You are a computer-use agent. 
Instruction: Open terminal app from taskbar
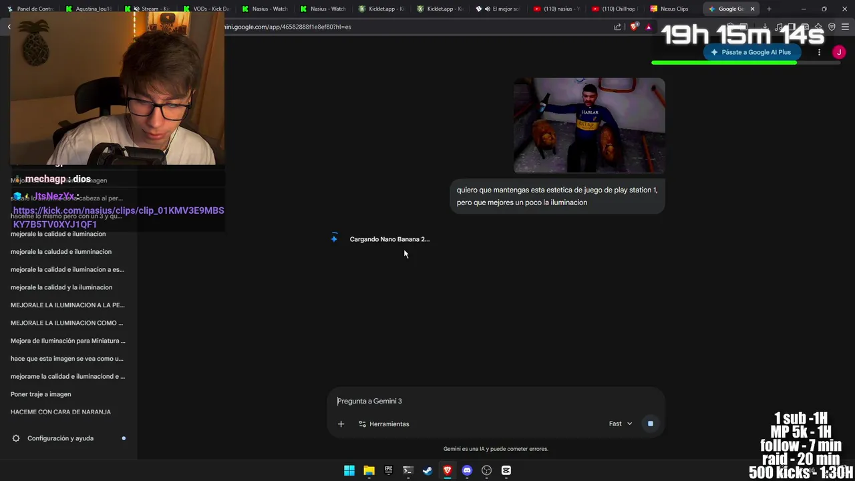click(x=408, y=470)
